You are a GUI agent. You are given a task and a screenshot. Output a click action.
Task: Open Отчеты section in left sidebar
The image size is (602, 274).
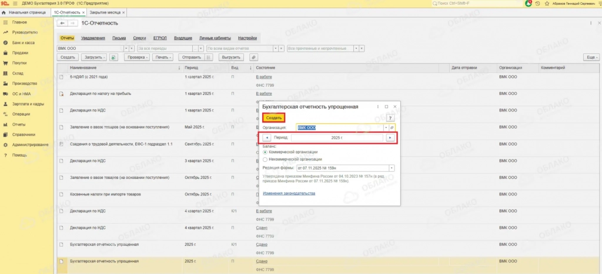[x=19, y=124]
